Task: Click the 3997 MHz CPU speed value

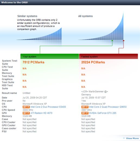Action: [87, 110]
